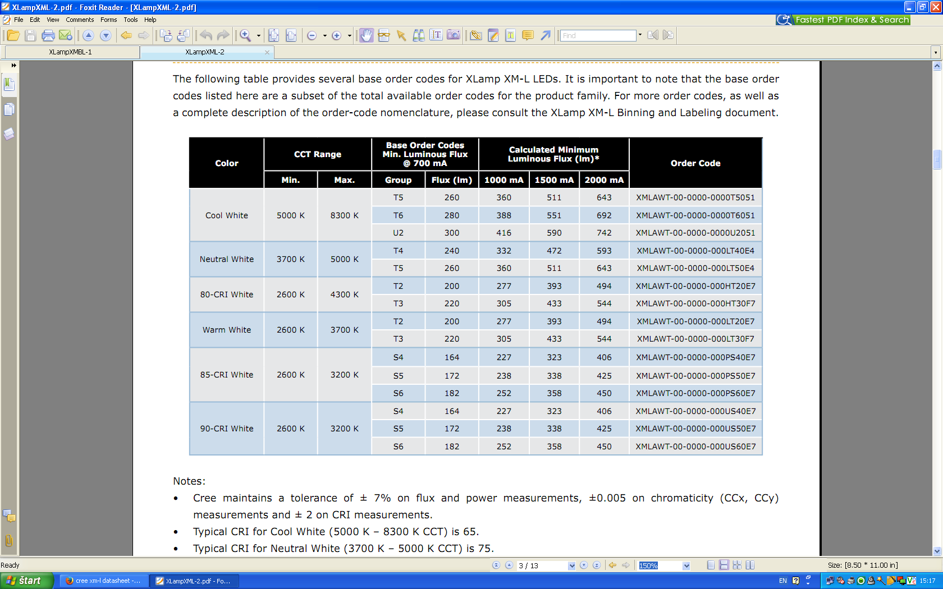Click the Email envelope icon
The height and width of the screenshot is (589, 943).
(x=66, y=35)
